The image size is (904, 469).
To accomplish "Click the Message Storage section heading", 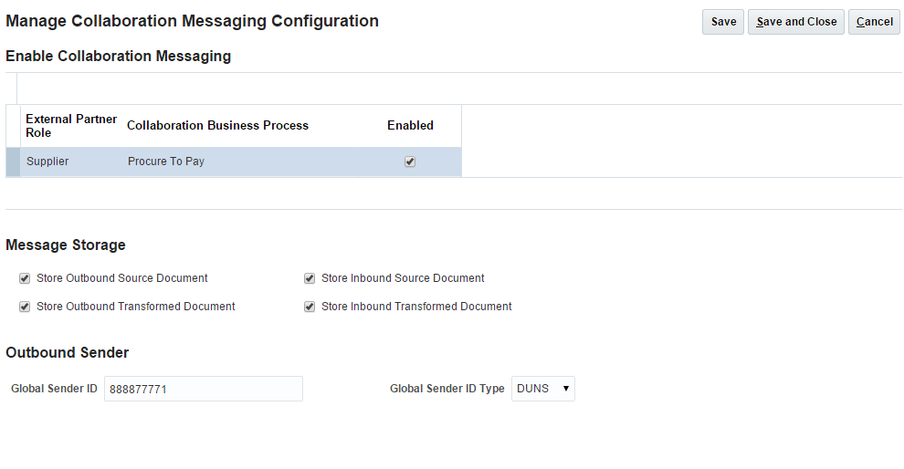I will pos(66,245).
